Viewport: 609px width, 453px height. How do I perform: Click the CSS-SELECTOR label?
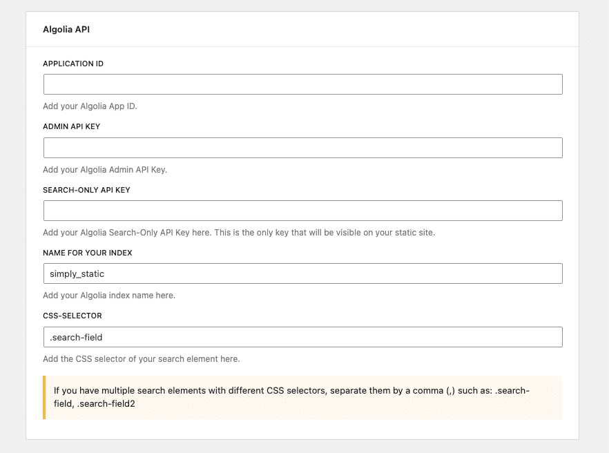click(x=72, y=316)
